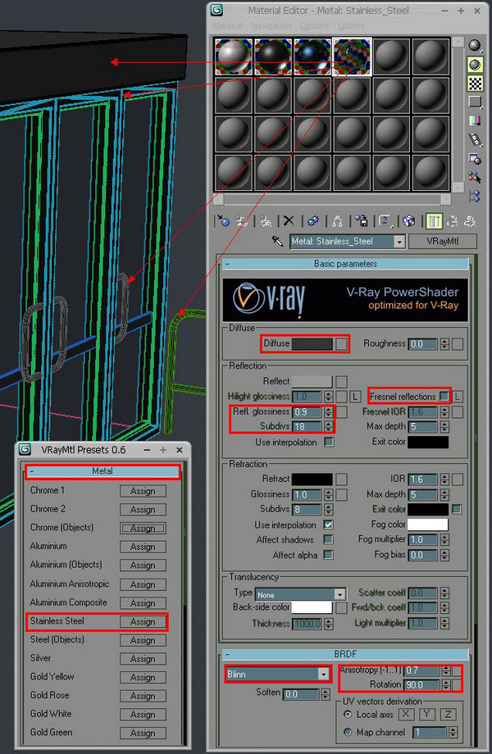Assign the Chrome 1 preset
Viewport: 492px width, 754px height.
click(x=143, y=491)
